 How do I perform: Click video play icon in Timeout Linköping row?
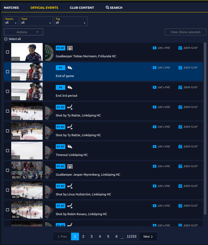(x=154, y=146)
